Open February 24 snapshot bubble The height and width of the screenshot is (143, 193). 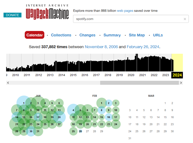(x=116, y=124)
